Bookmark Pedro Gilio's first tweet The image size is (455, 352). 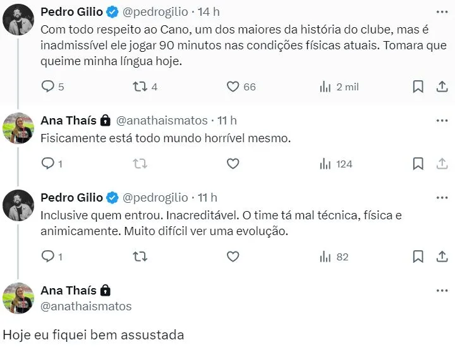[x=418, y=87]
